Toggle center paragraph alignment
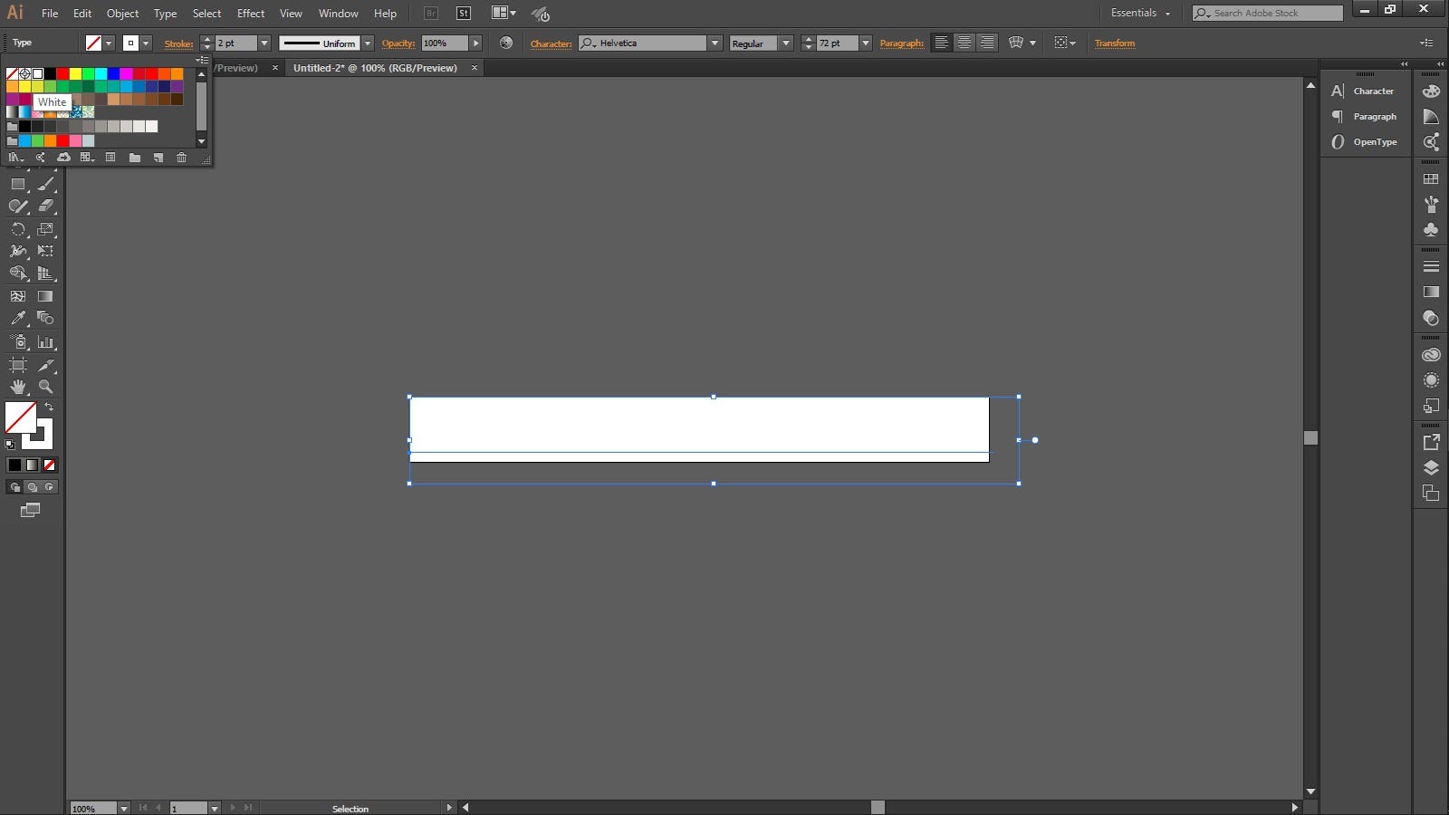1449x815 pixels. point(964,43)
